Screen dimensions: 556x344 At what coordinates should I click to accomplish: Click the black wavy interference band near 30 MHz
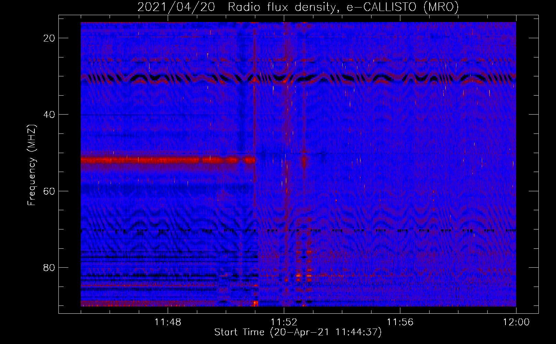[x=298, y=79]
